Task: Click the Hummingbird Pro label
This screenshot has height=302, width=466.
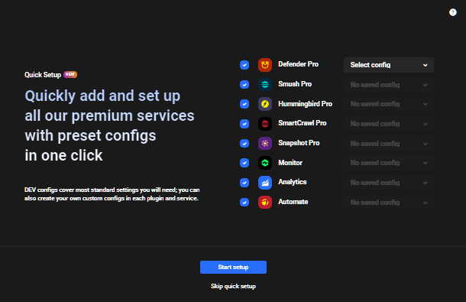Action: pos(305,104)
